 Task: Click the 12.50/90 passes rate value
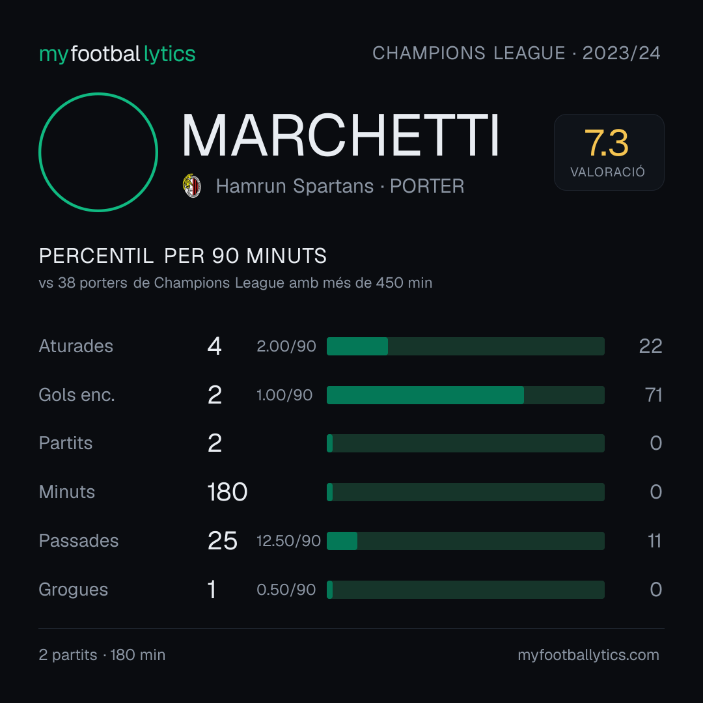pyautogui.click(x=288, y=541)
